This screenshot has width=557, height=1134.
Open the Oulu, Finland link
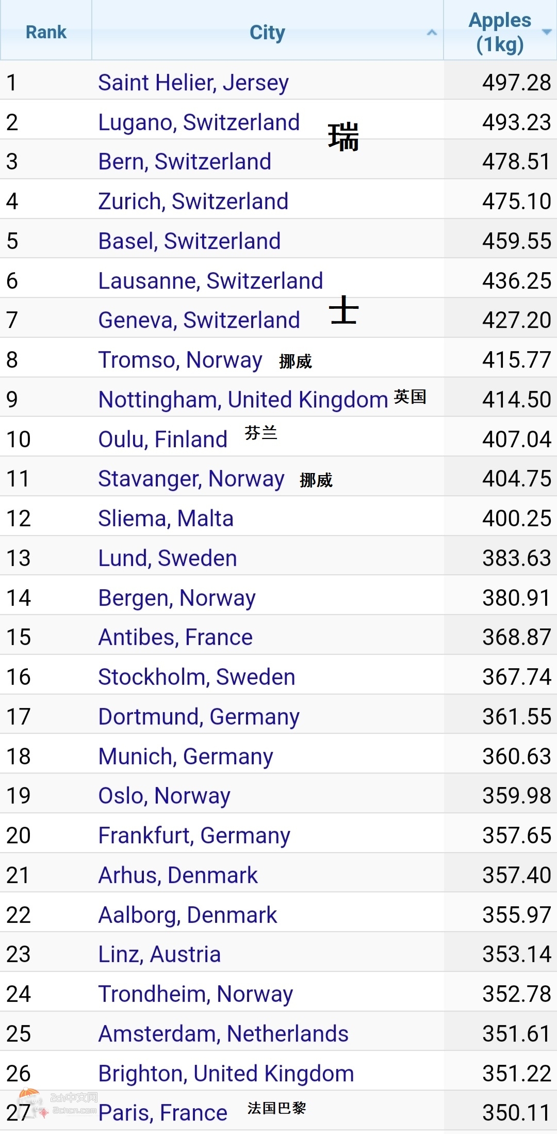pos(162,439)
